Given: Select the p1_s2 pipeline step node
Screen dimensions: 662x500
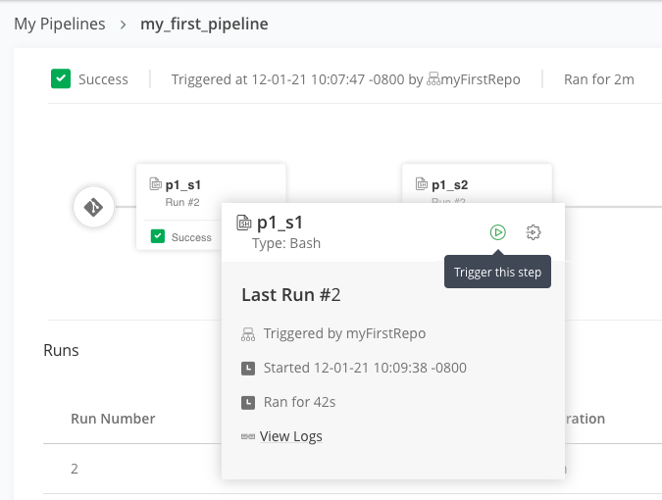Looking at the screenshot, I should coord(477,184).
